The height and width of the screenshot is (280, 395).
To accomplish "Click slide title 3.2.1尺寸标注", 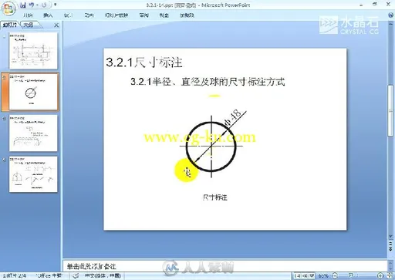I will 144,62.
